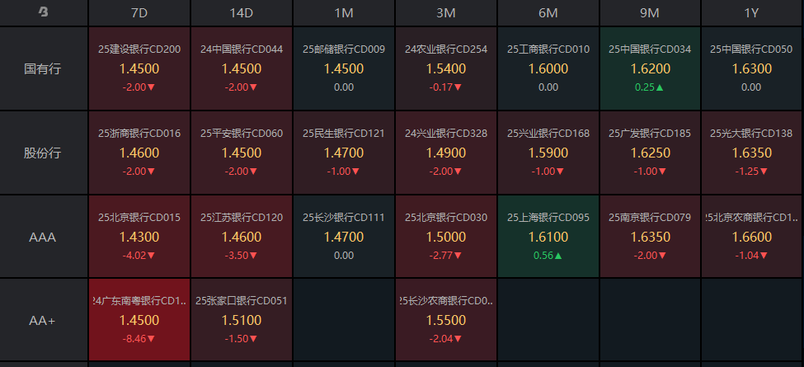Screen dimensions: 804x367
Task: Choose the 1M tenor header
Action: 344,12
